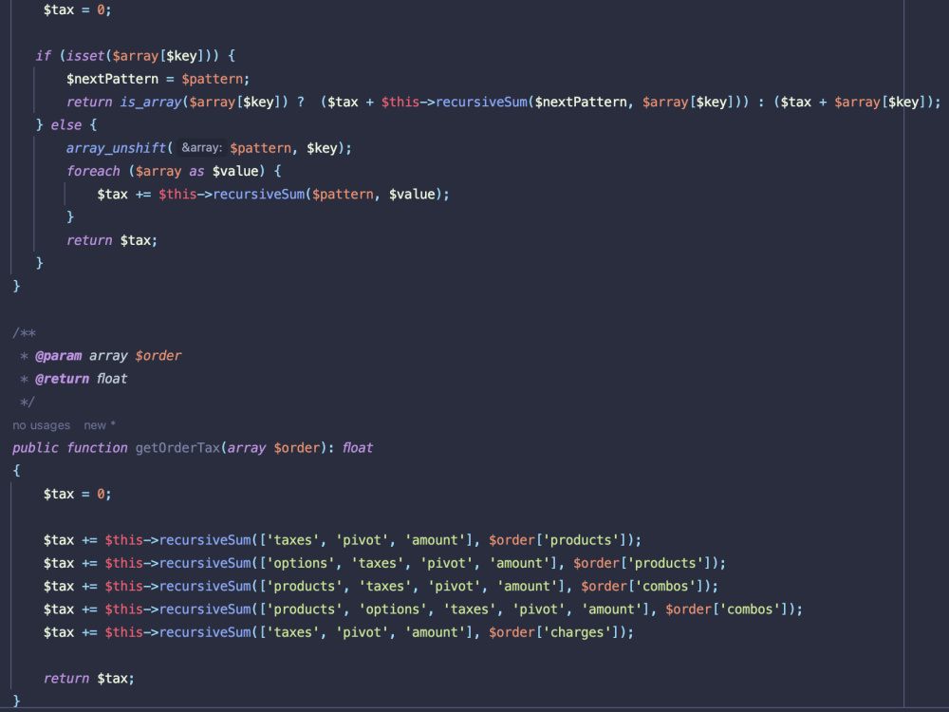The image size is (949, 712).
Task: Click the @return docblock tag
Action: [x=62, y=379]
